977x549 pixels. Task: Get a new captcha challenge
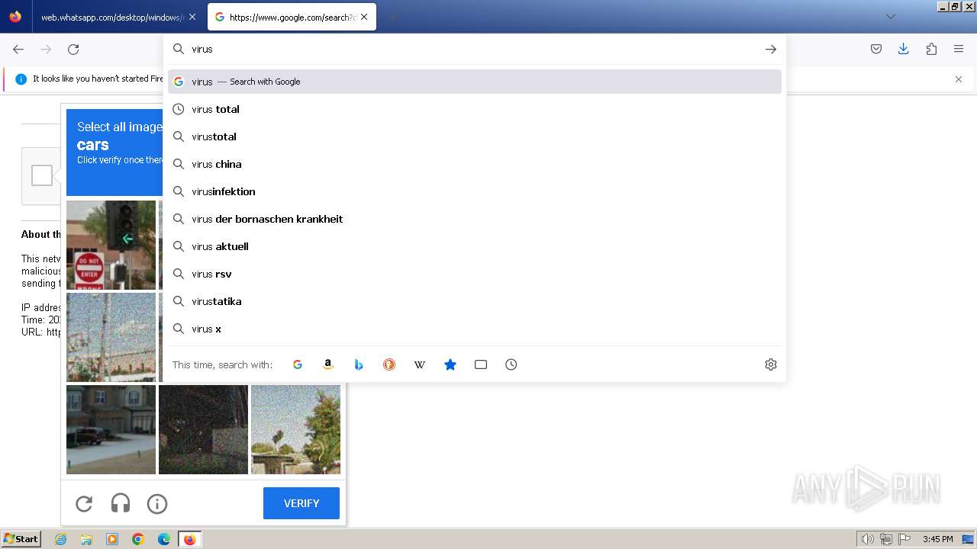(84, 503)
